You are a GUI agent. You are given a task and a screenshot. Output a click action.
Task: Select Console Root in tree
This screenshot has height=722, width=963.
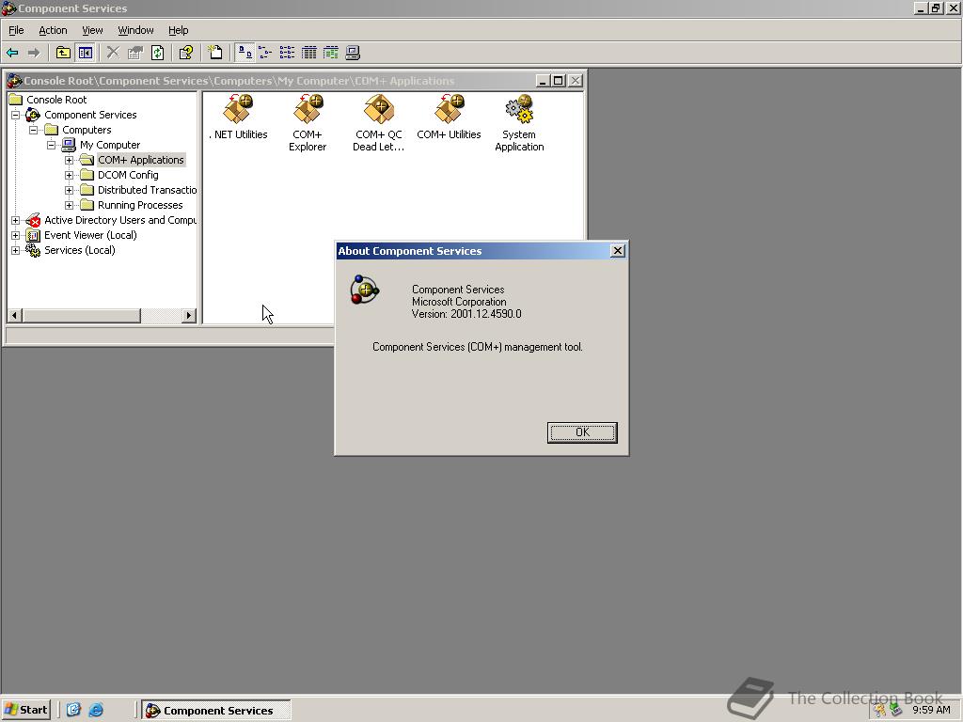coord(56,100)
